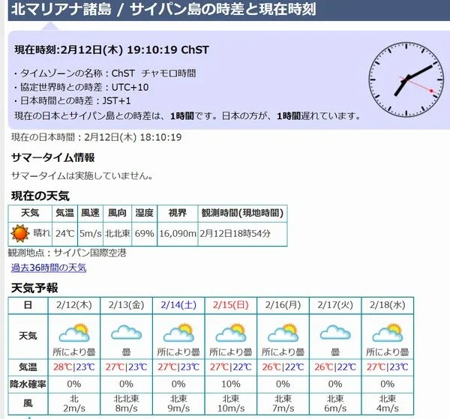Click the 天気予報 section heading
Viewport: 450px width, 419px height.
34,288
